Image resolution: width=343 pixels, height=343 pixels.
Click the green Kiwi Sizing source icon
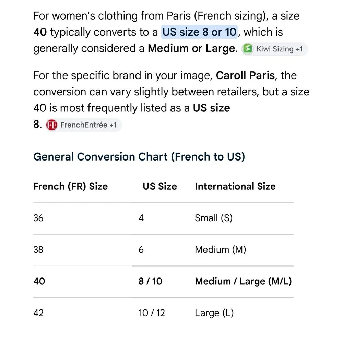[248, 49]
